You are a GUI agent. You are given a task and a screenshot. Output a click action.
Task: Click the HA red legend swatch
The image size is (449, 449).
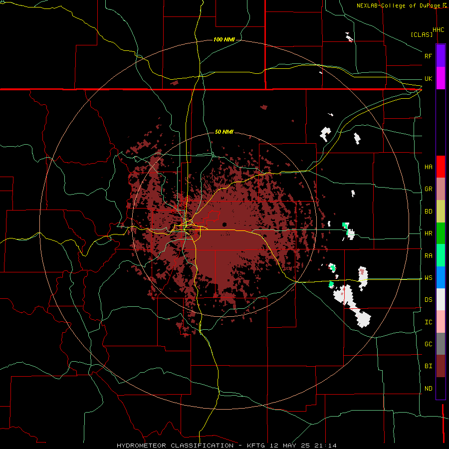point(441,167)
